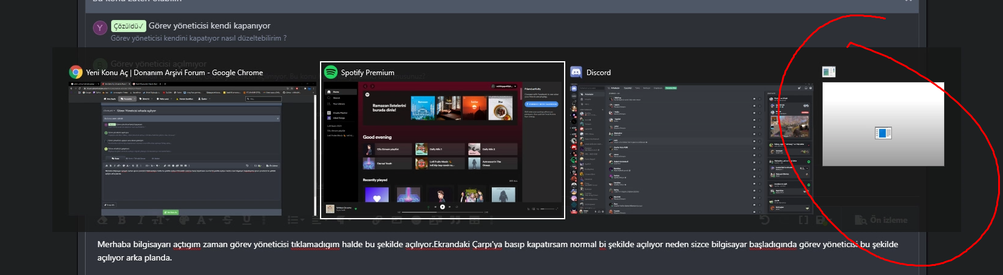
Task: Click 'Yeni Konu Aç | Donanım Arşivi Forum' title
Action: (x=175, y=73)
